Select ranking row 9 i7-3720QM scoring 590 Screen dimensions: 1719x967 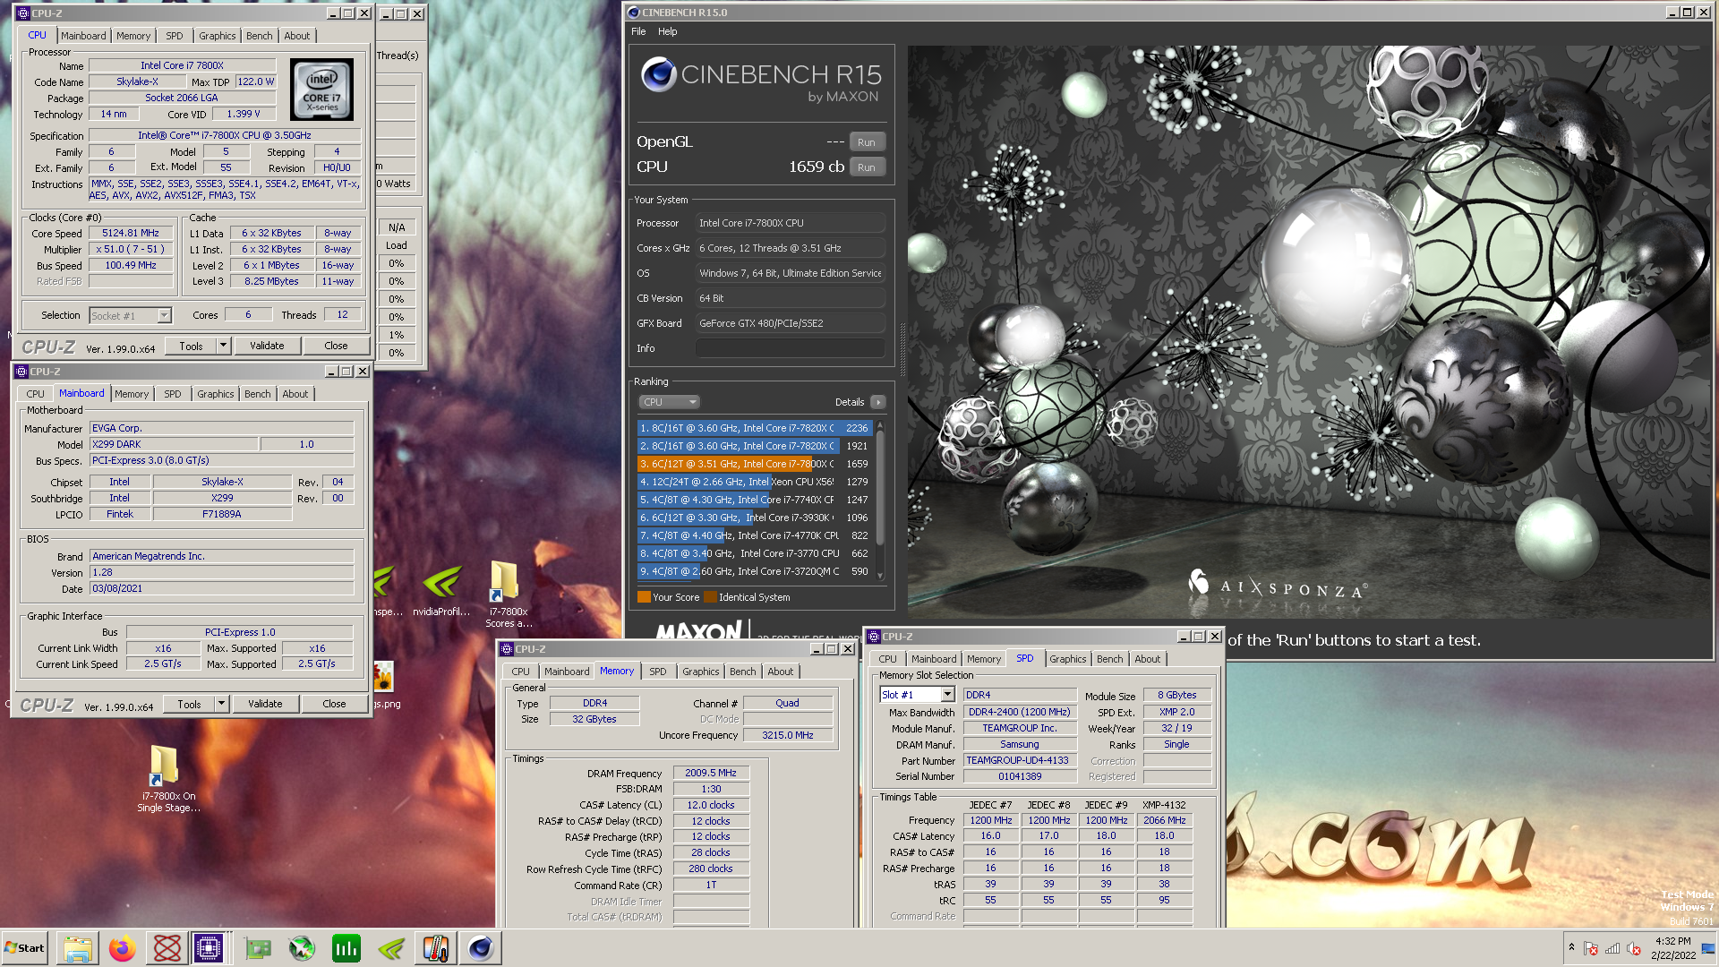click(755, 571)
